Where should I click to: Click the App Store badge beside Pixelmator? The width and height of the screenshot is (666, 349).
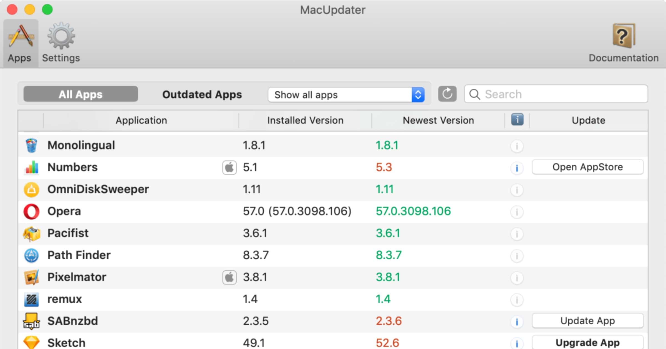(229, 277)
